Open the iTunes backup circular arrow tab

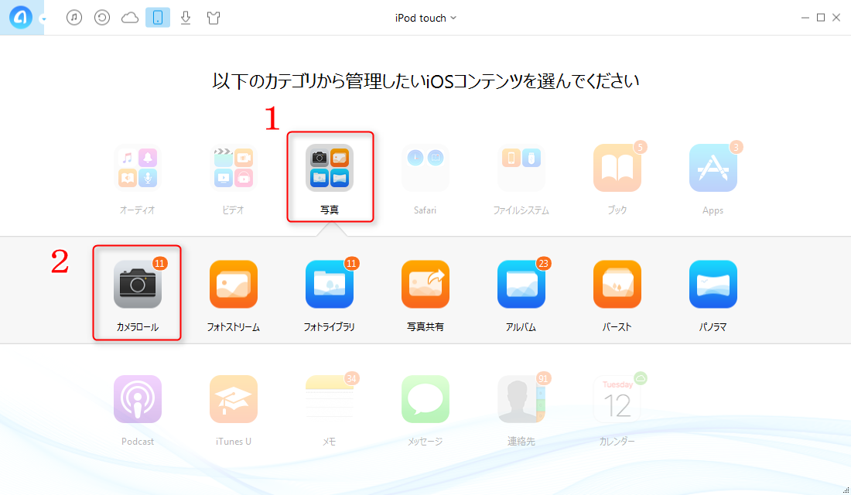click(x=102, y=17)
